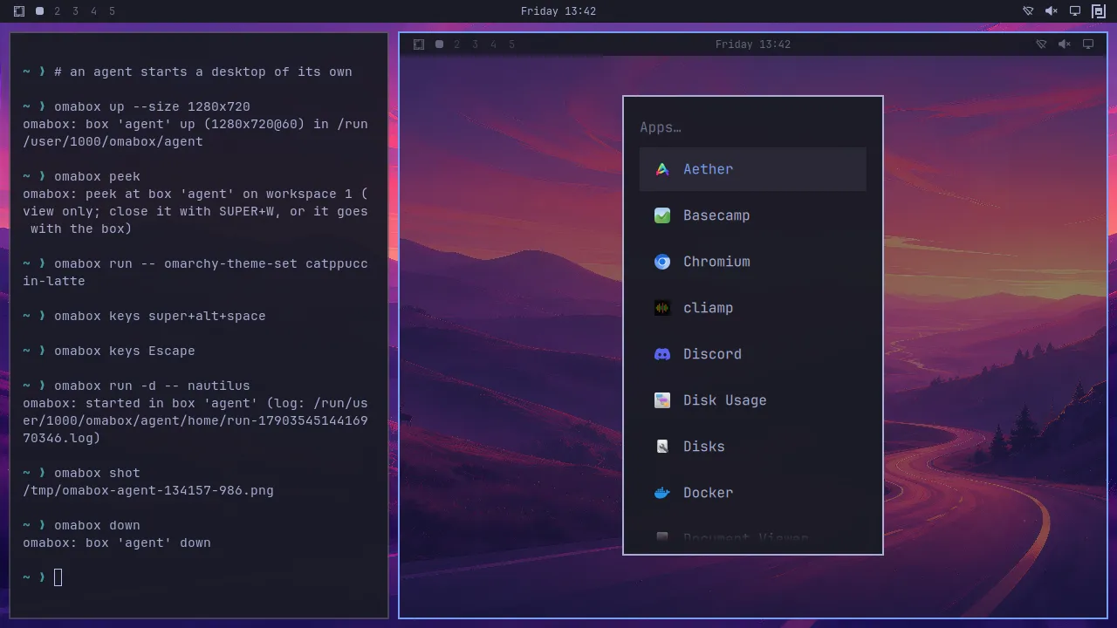
Task: Click the muted speaker icon in the top bar
Action: point(1052,11)
